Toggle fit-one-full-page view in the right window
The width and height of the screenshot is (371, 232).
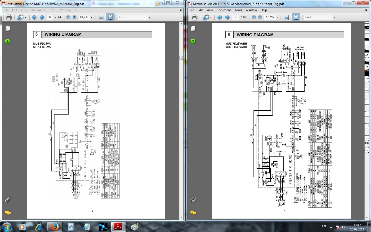(296, 17)
